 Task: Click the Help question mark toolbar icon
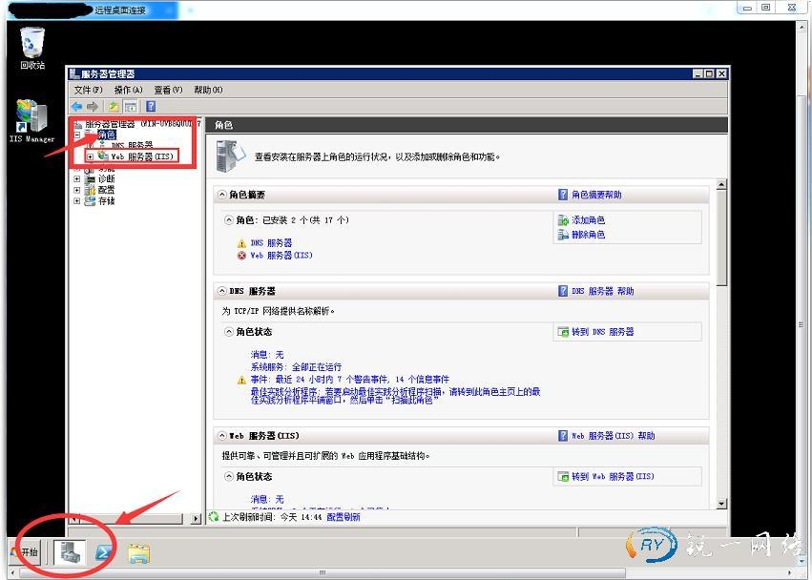(150, 106)
